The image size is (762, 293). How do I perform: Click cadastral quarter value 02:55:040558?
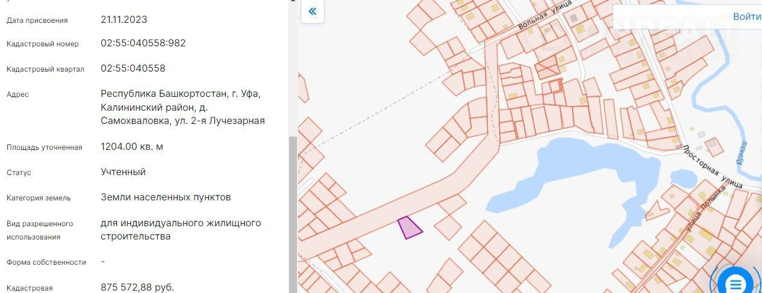133,68
